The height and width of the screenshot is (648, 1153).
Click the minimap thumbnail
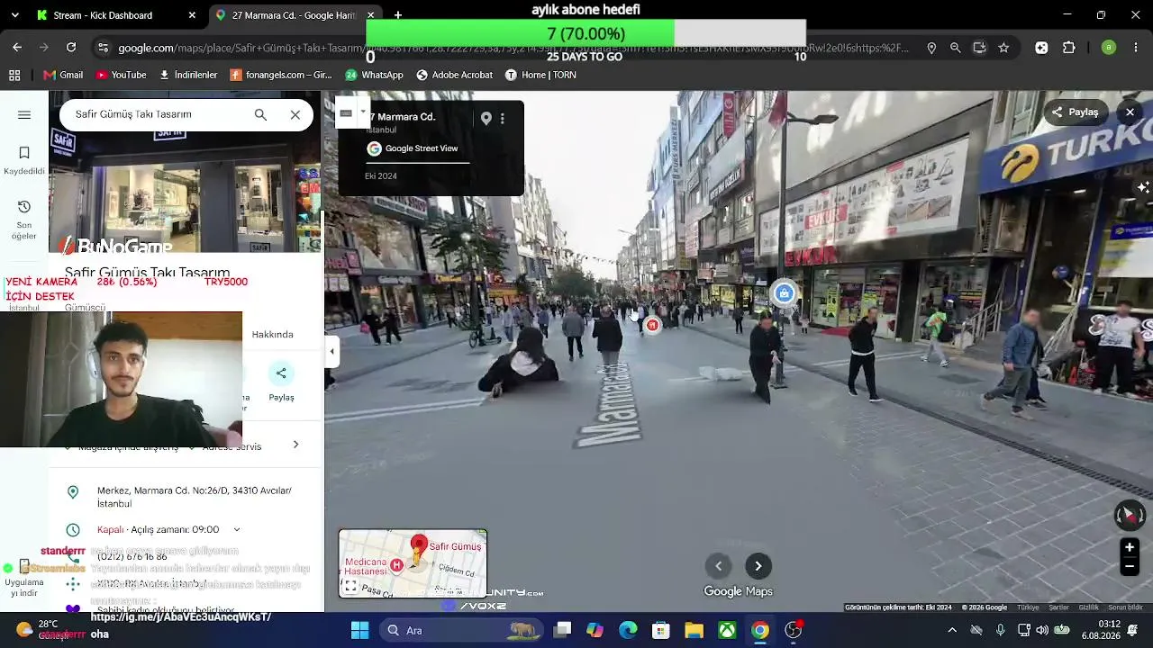click(x=413, y=563)
